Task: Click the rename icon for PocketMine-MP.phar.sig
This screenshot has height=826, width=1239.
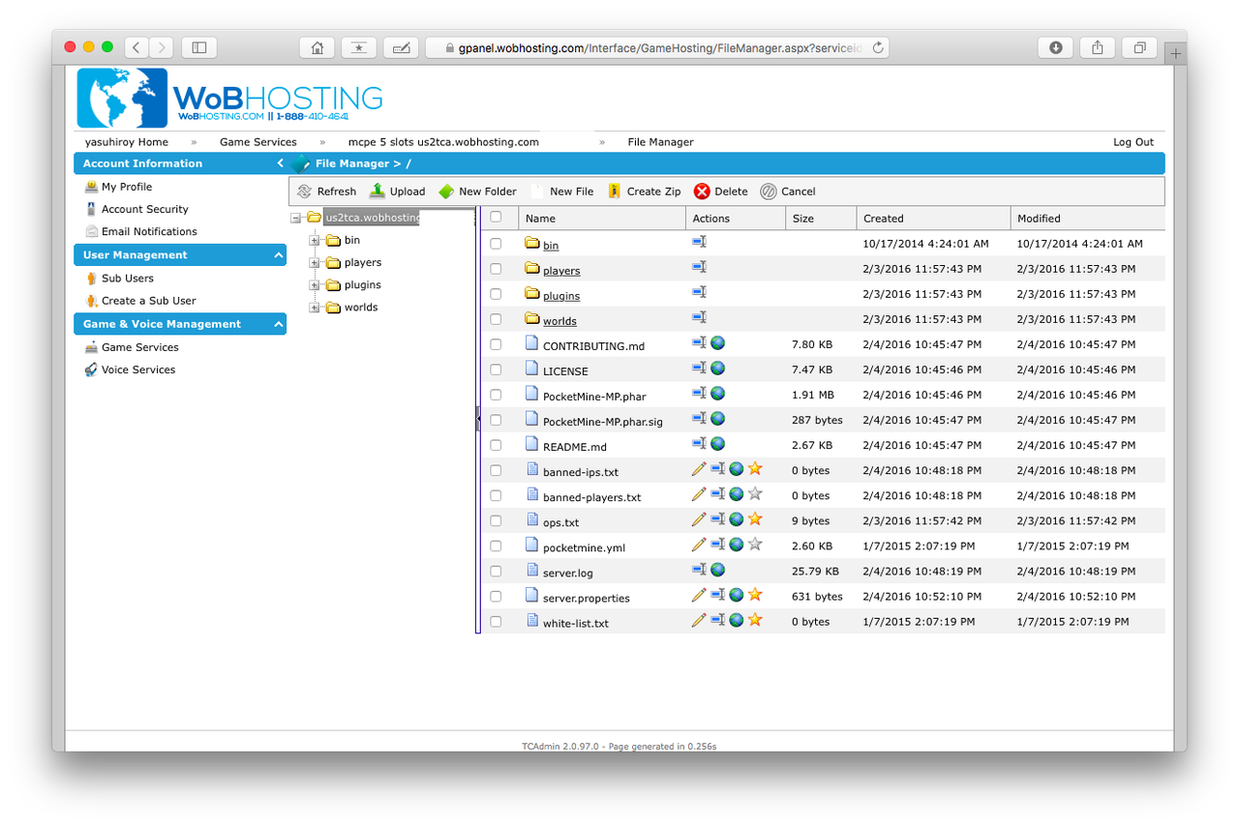Action: pos(699,418)
